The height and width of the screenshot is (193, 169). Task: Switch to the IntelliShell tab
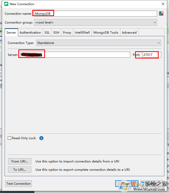(82, 33)
